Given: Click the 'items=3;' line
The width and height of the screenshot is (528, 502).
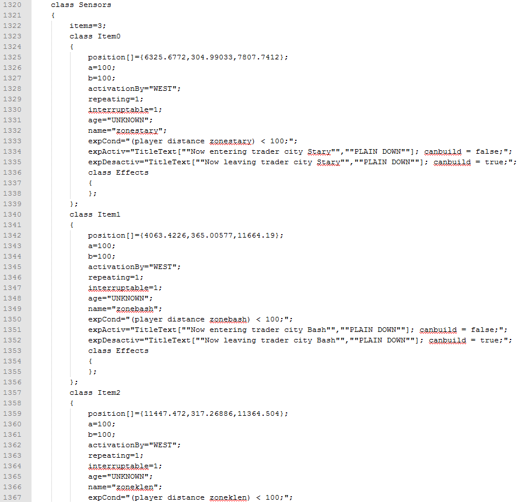Looking at the screenshot, I should pyautogui.click(x=88, y=26).
